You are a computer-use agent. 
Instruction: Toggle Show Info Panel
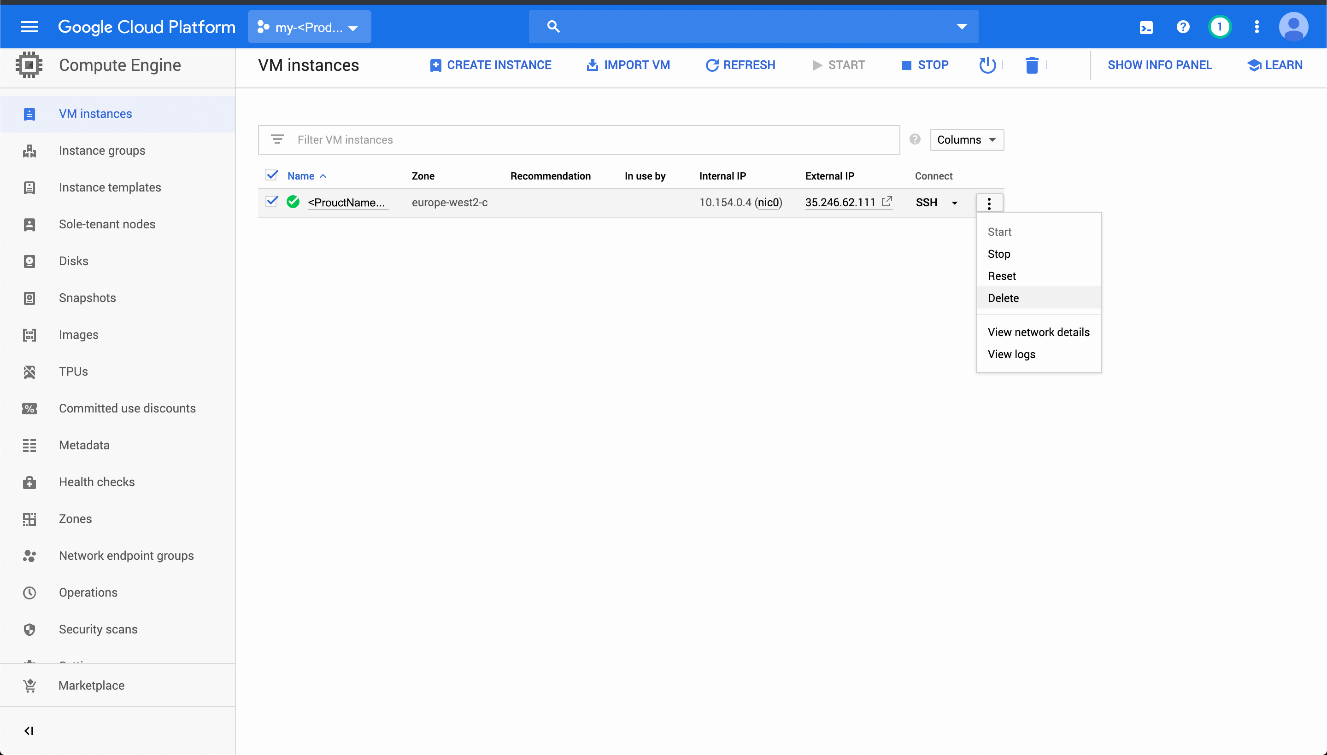tap(1160, 65)
